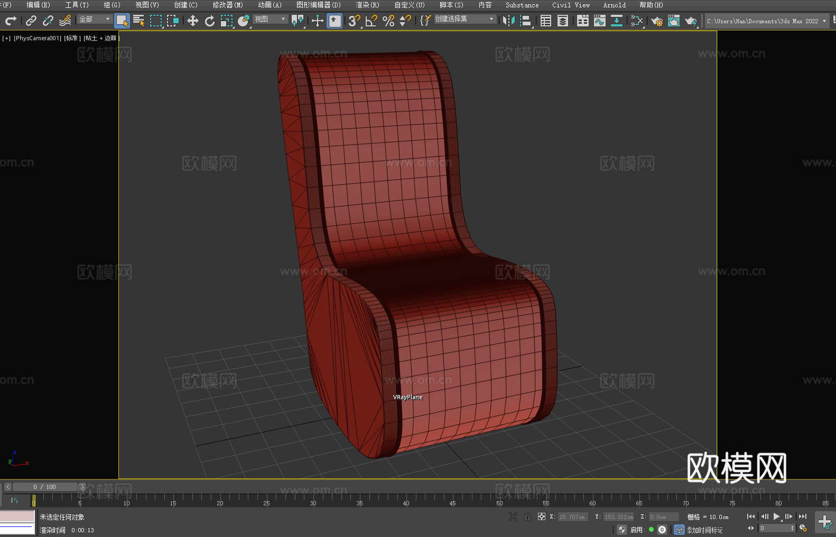Expand the project path dropdown arrow
The image size is (836, 537).
pos(824,21)
